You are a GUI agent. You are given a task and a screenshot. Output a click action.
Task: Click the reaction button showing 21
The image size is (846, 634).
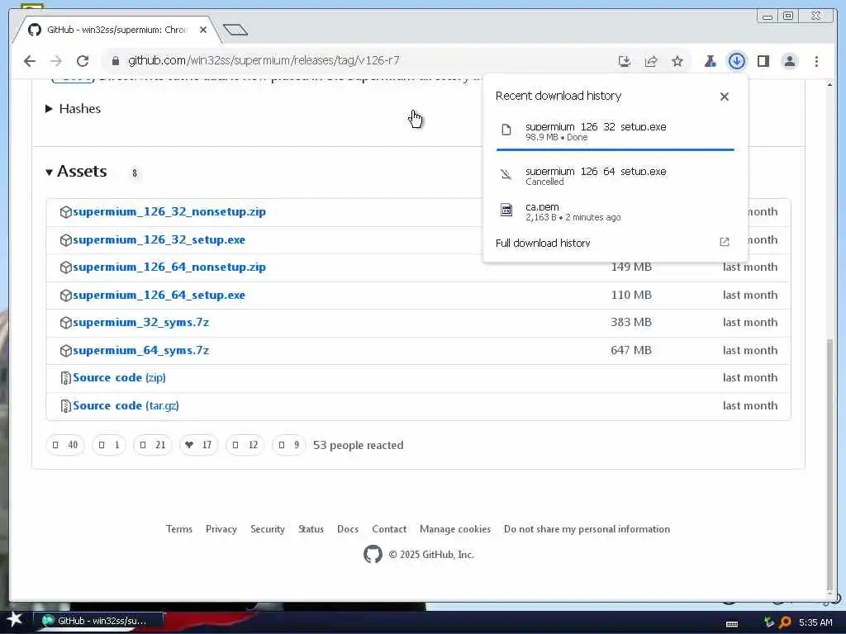tap(153, 445)
